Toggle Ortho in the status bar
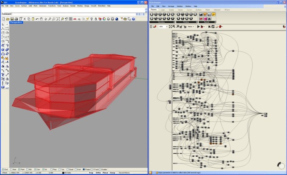 98,173
